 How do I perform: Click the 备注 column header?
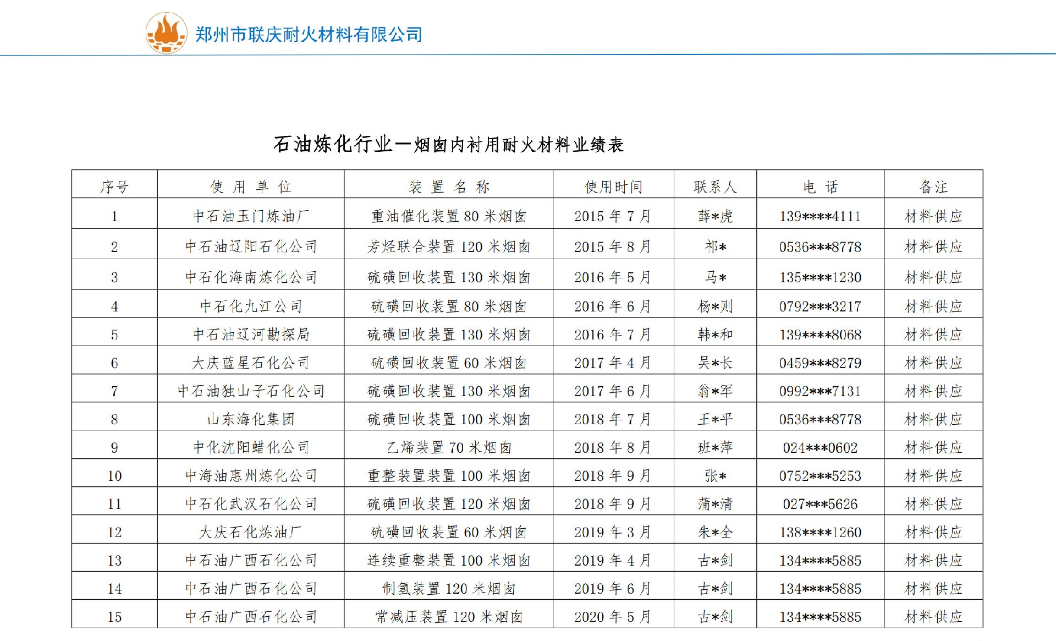[x=933, y=187]
